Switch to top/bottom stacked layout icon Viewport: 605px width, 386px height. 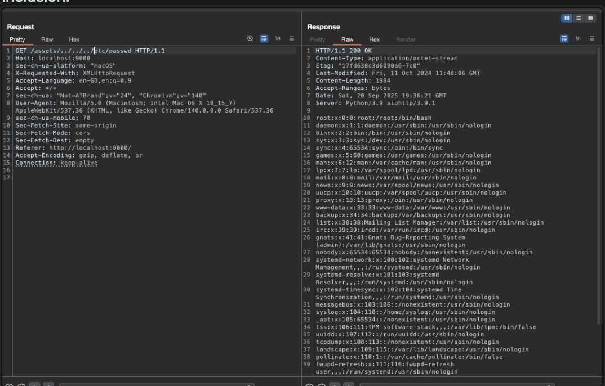pyautogui.click(x=580, y=18)
